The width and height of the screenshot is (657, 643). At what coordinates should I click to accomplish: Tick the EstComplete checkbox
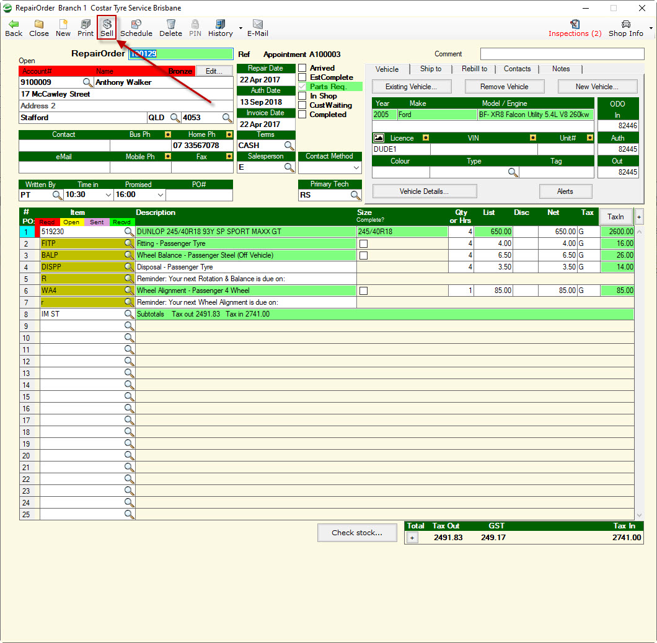pyautogui.click(x=302, y=77)
